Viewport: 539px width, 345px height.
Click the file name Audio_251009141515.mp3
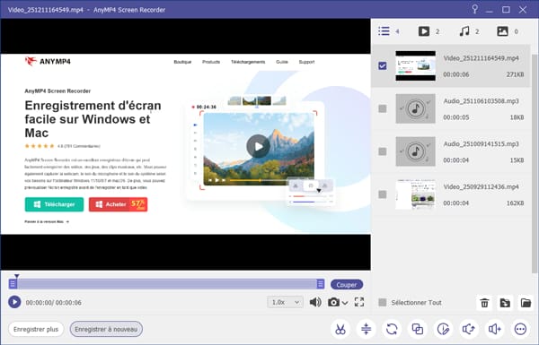pyautogui.click(x=481, y=143)
